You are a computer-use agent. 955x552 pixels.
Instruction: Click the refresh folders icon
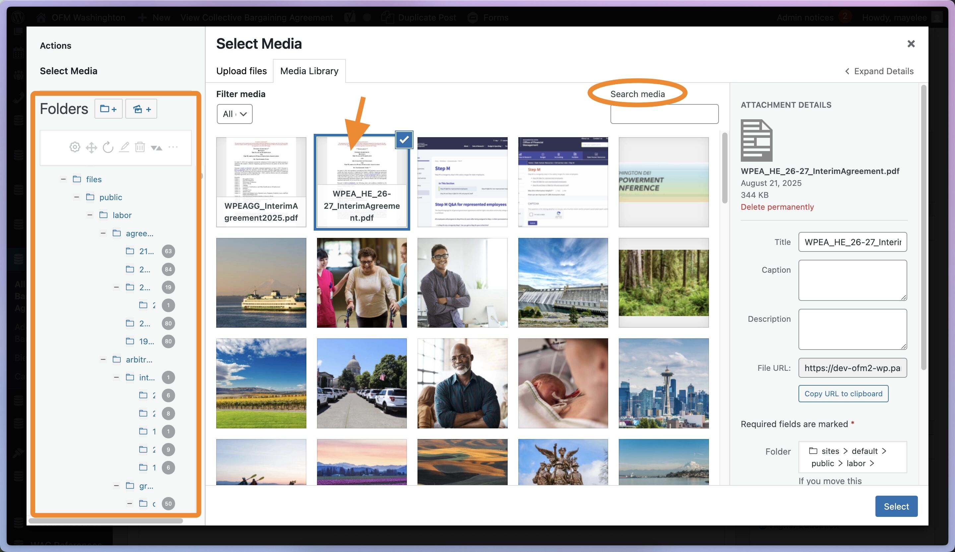(x=108, y=147)
